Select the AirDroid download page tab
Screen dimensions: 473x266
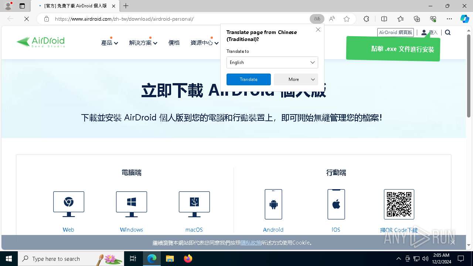coord(75,6)
